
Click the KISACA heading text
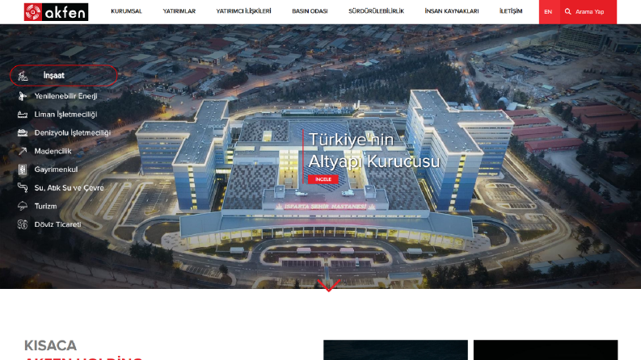[x=50, y=345]
